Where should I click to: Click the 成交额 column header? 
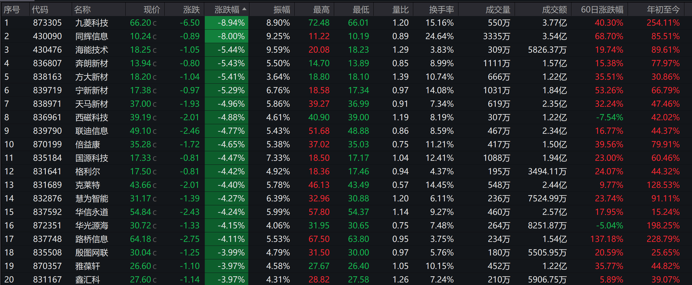click(x=554, y=10)
